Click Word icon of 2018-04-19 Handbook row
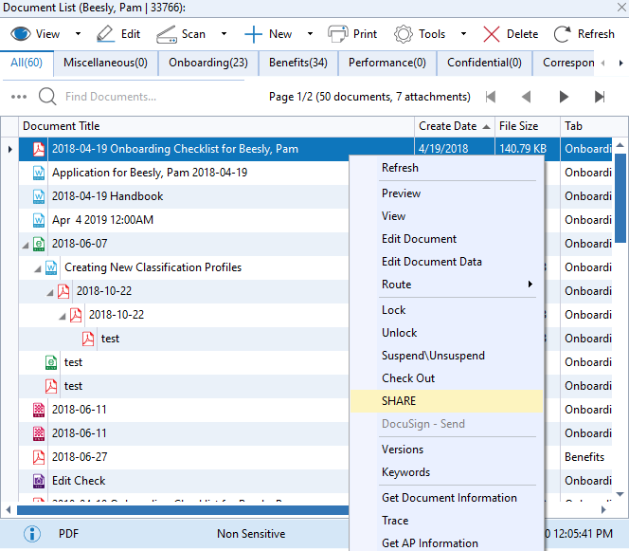Image resolution: width=629 pixels, height=551 pixels. 39,196
